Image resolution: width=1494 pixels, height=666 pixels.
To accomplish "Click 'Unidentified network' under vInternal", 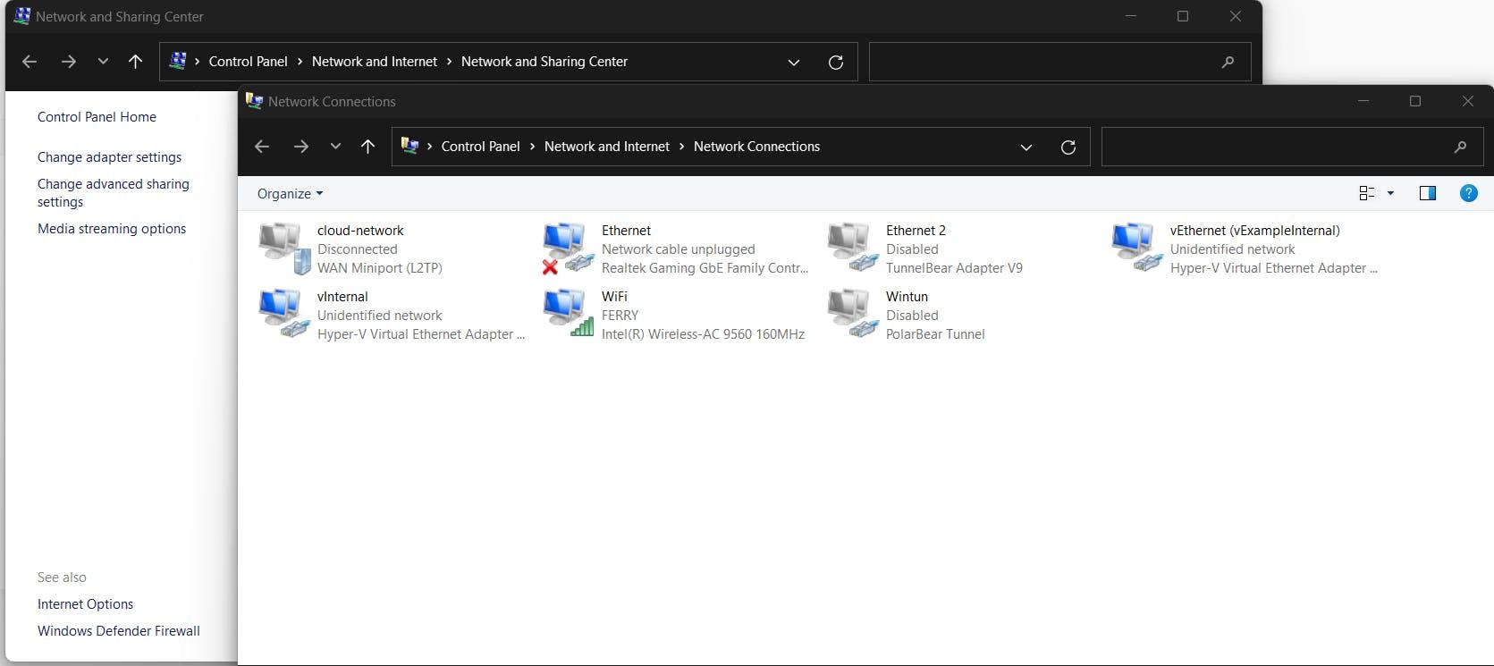I will tap(380, 316).
